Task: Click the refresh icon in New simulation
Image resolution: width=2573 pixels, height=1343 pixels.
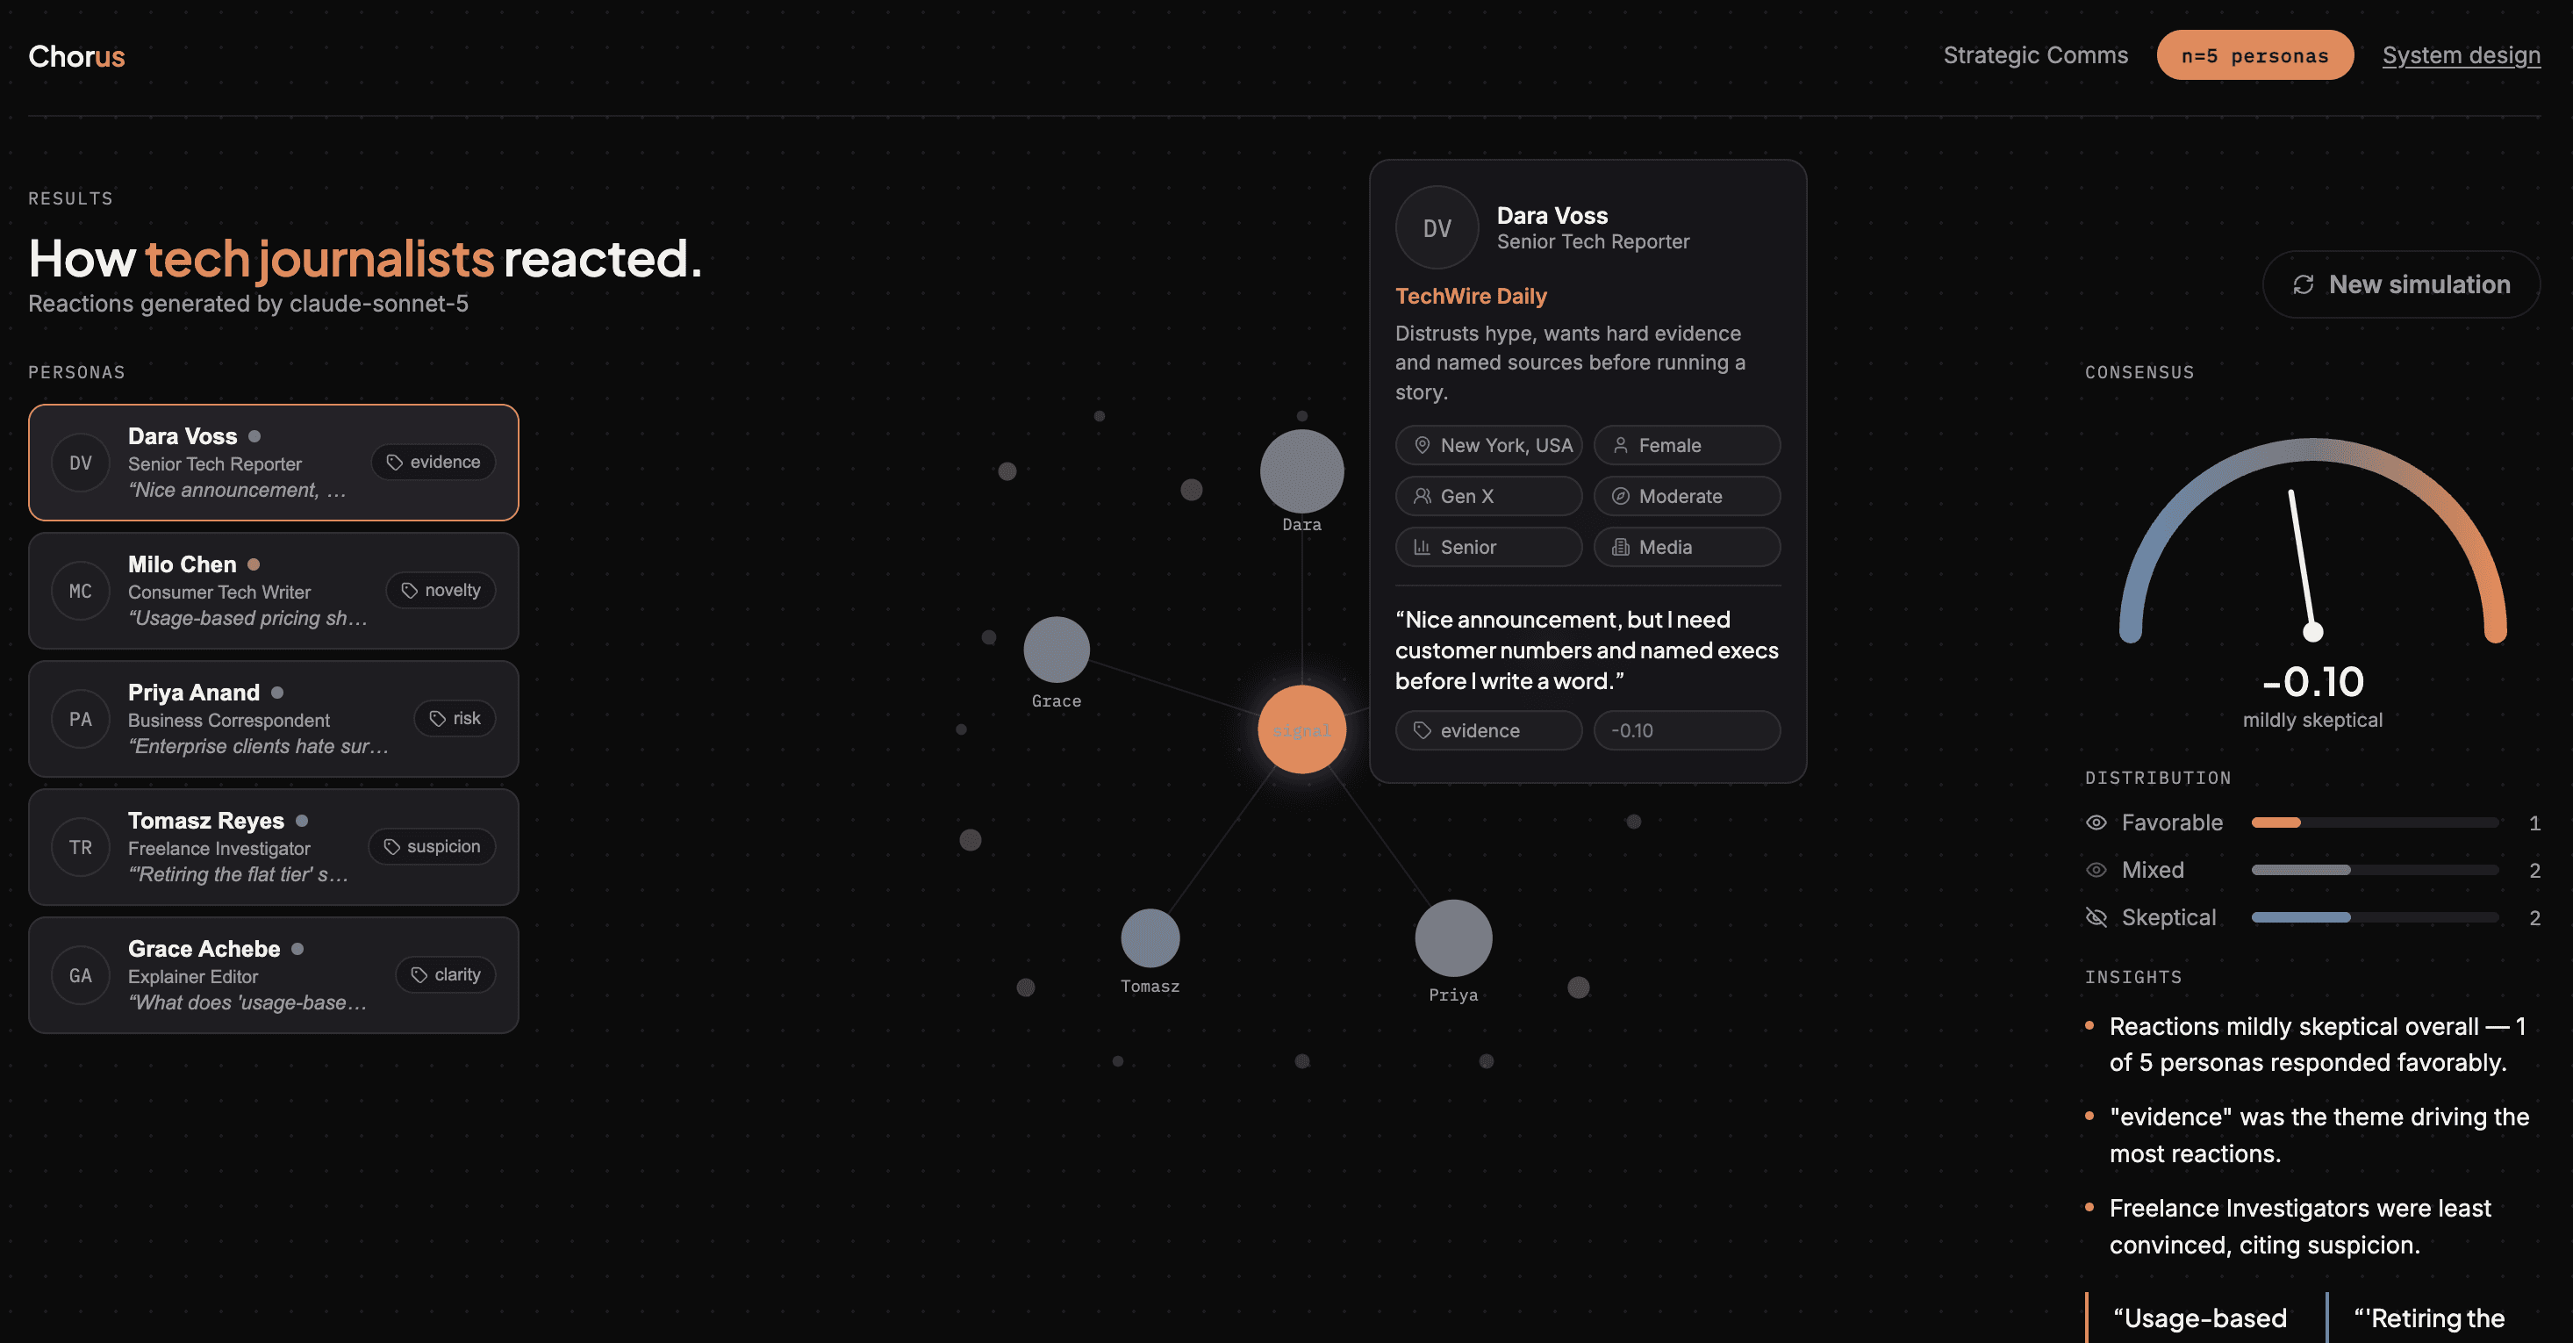Action: (2304, 284)
